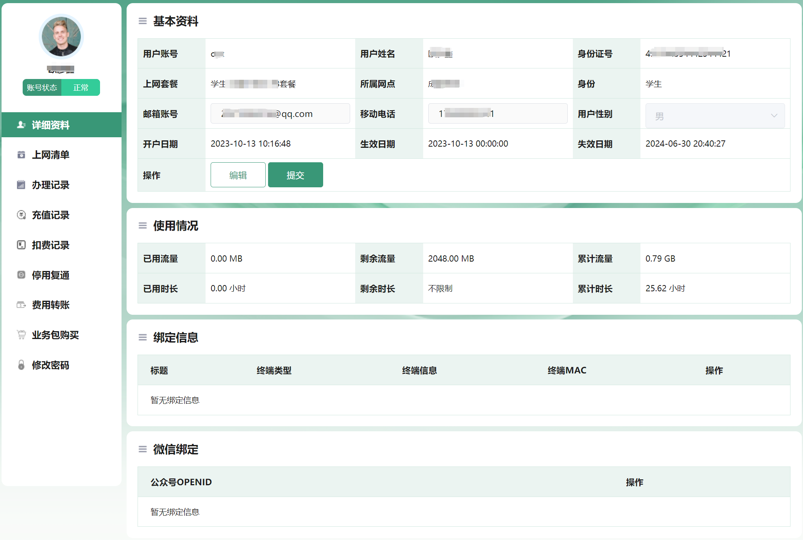Click the 已用时长 value 0.00 小时
Viewport: 803px width, 540px height.
click(x=228, y=289)
